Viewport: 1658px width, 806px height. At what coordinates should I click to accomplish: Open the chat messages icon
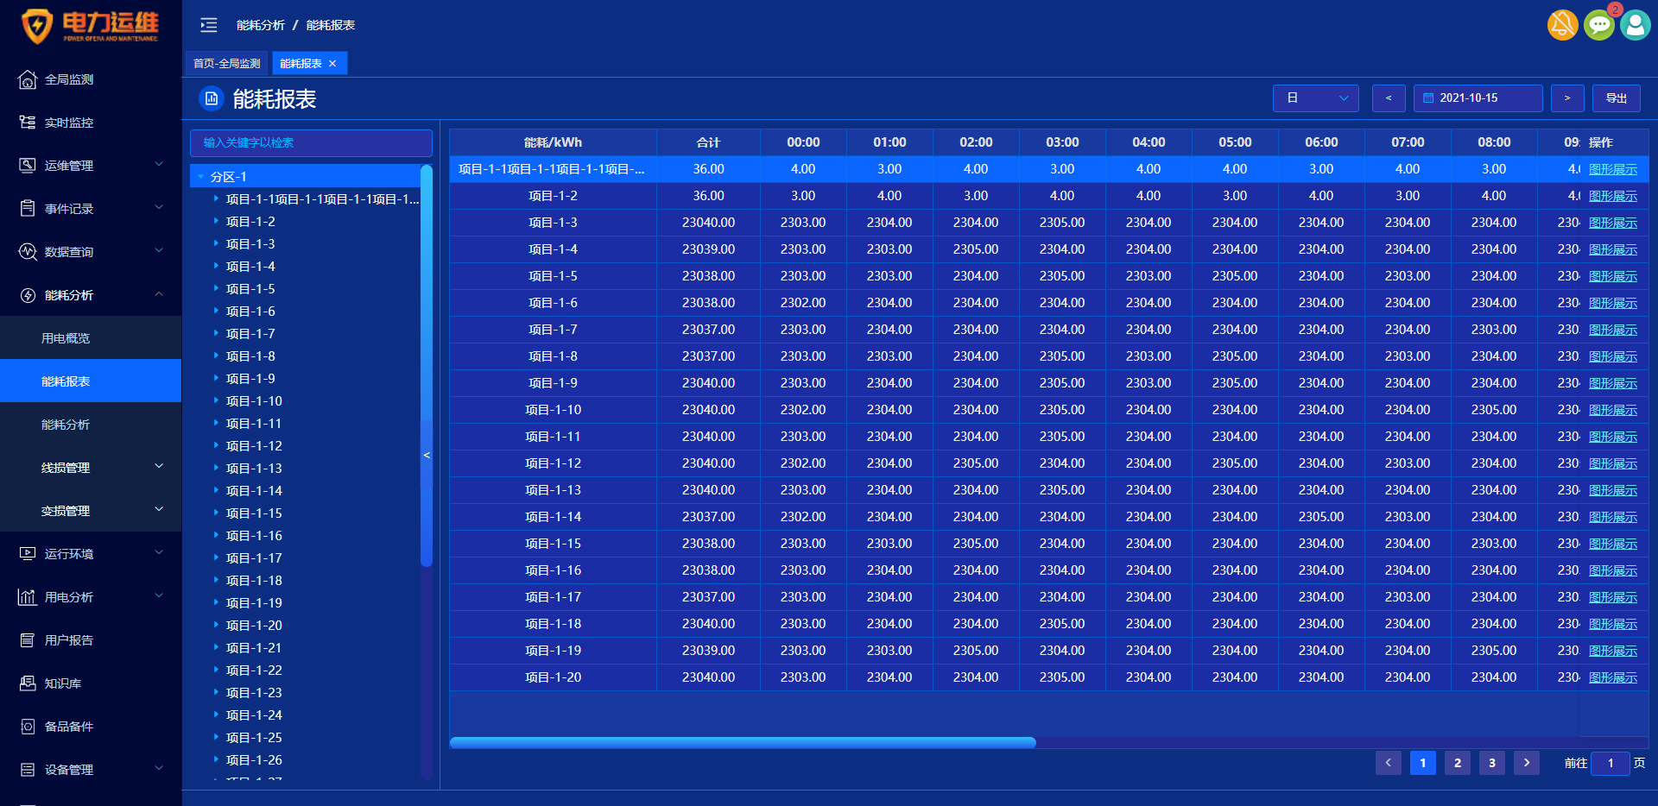point(1599,25)
